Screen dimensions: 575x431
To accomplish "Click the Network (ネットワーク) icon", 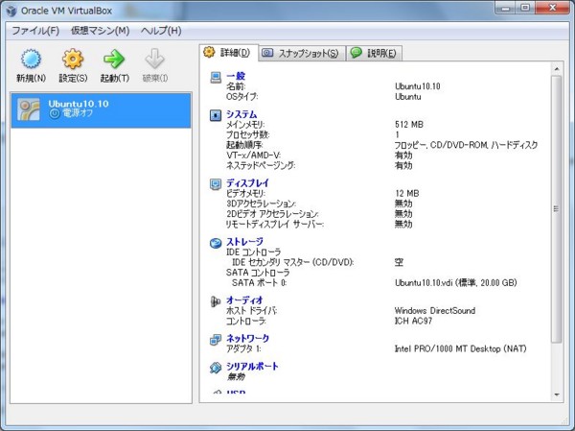I will [x=216, y=340].
